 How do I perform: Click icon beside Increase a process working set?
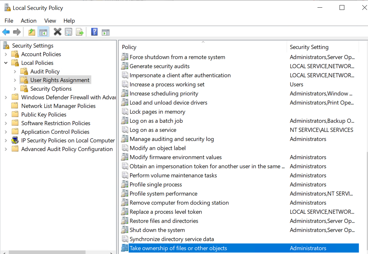coord(125,84)
